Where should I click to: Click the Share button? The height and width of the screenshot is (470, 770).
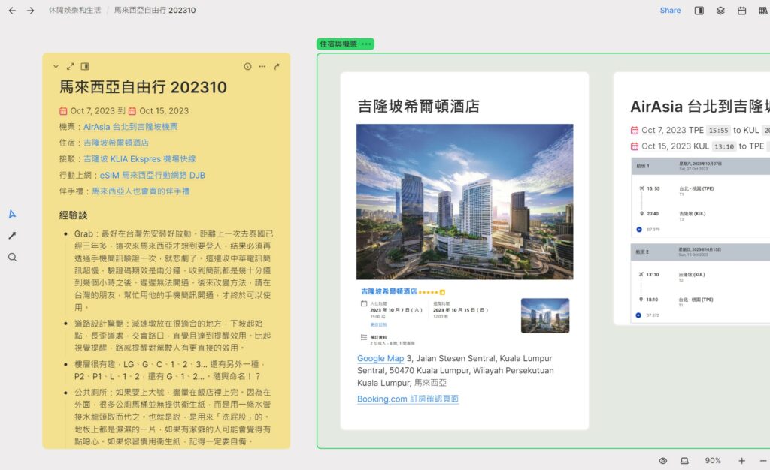[669, 10]
